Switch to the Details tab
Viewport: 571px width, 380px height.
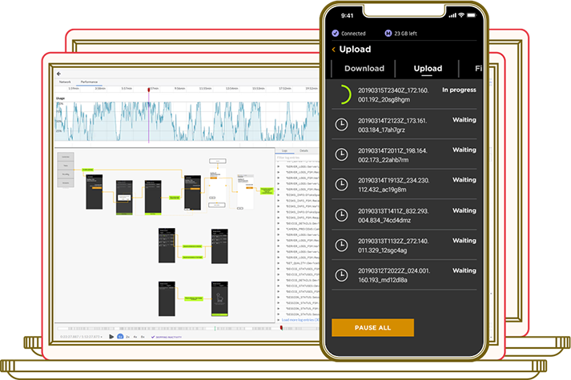(x=304, y=150)
